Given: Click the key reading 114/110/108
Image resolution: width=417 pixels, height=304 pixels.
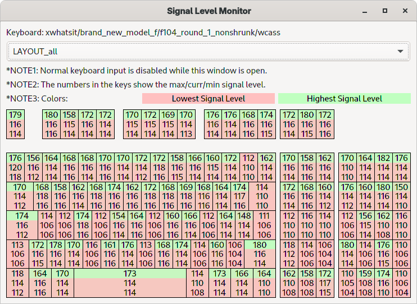Looking at the screenshot, I should tap(197, 283).
